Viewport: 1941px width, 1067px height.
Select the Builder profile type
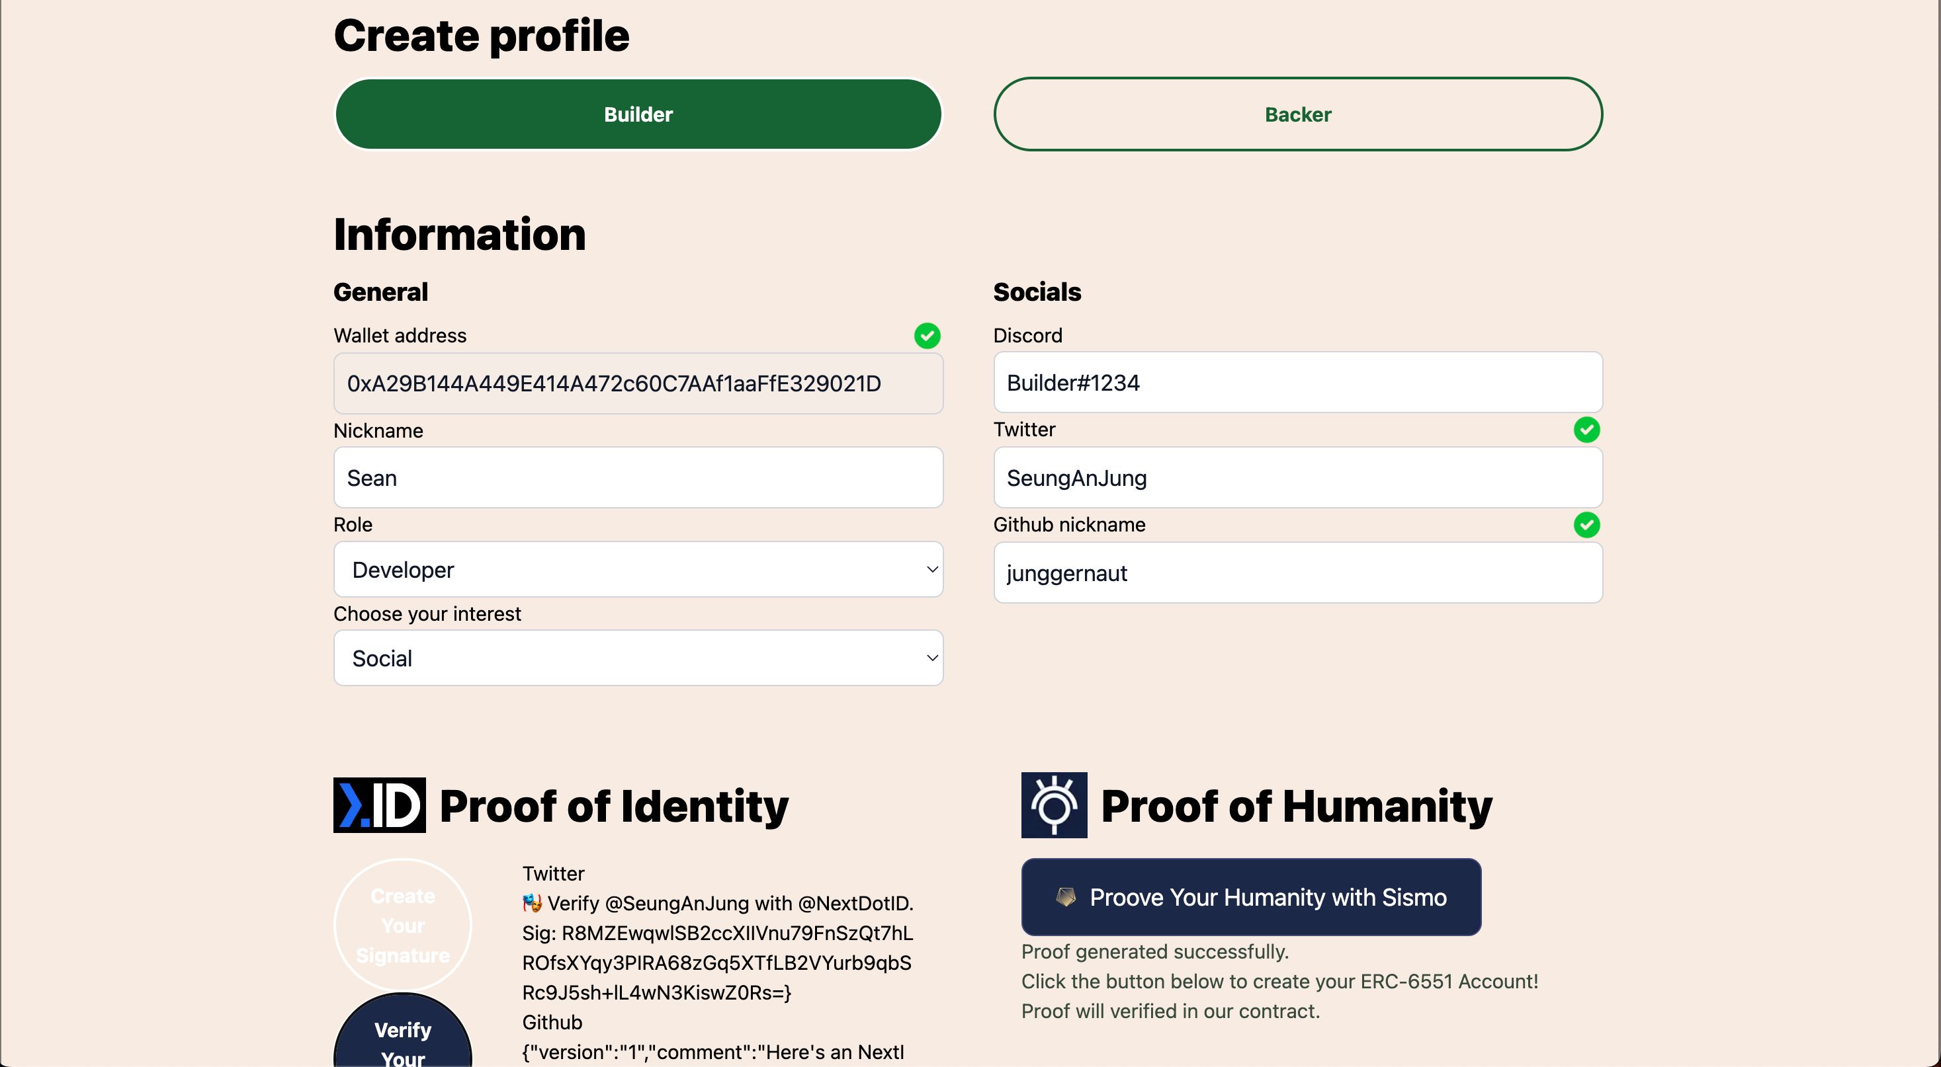pos(638,114)
